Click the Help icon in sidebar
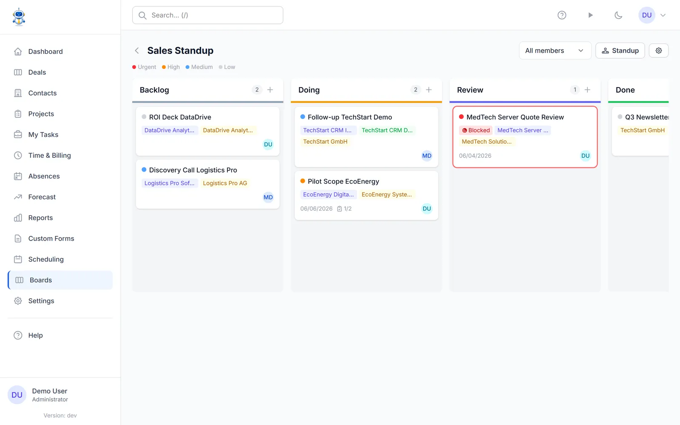Viewport: 680px width, 425px height. [x=18, y=335]
